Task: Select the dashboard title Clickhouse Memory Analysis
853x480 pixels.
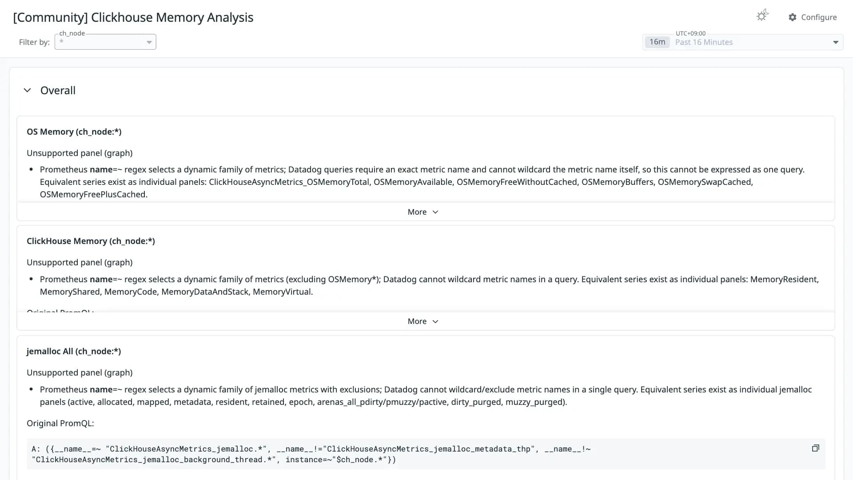Action: pos(133,17)
